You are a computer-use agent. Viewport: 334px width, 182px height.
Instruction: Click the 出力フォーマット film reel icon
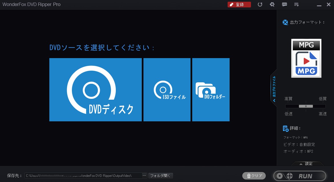pos(285,22)
